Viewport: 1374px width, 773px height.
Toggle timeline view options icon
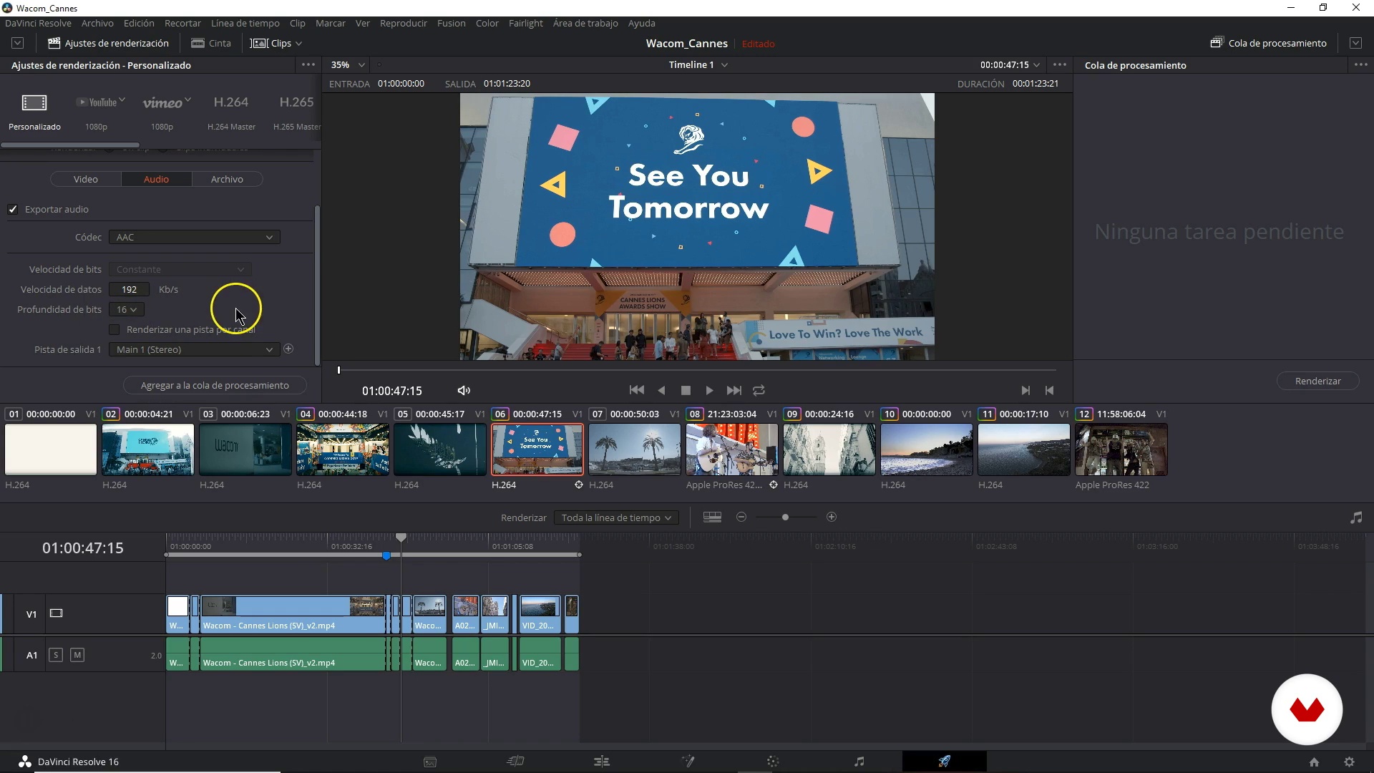[712, 517]
